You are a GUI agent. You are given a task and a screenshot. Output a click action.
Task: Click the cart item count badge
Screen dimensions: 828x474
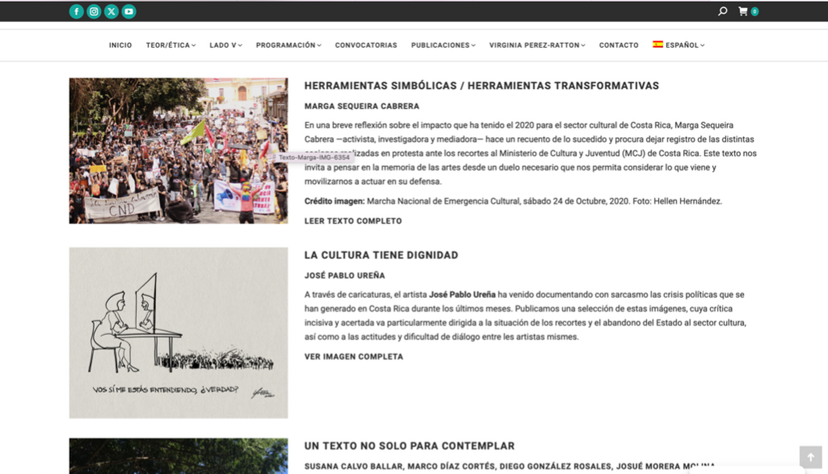(x=754, y=12)
